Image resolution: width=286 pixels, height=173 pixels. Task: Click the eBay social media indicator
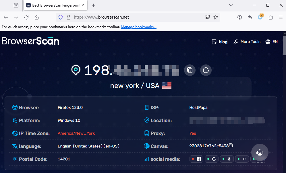coord(242,159)
